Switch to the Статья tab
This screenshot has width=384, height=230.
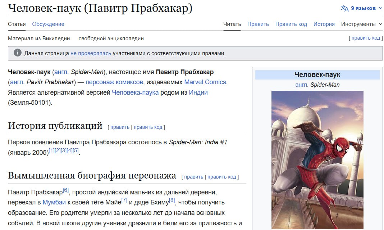tap(17, 24)
